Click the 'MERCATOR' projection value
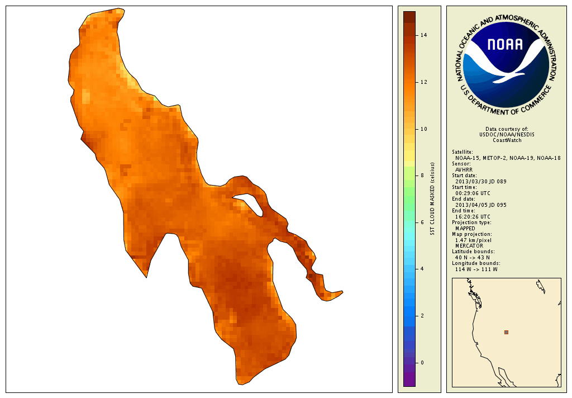The image size is (572, 398). pos(469,246)
